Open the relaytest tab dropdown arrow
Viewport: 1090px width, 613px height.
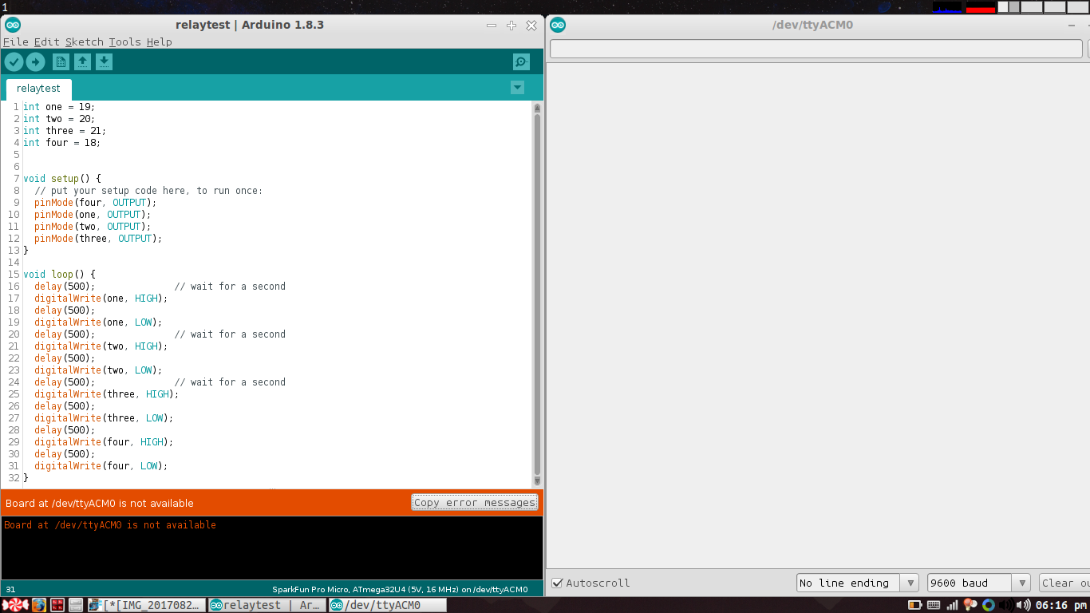(517, 88)
